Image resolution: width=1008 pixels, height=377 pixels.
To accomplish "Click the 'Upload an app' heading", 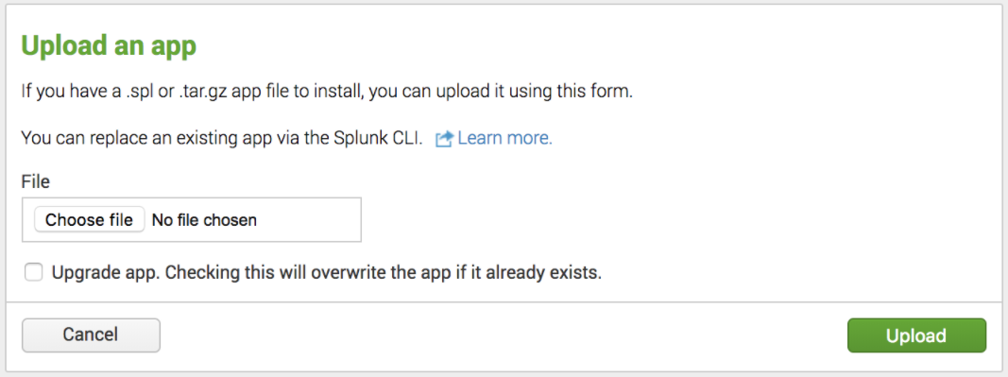I will (x=109, y=46).
